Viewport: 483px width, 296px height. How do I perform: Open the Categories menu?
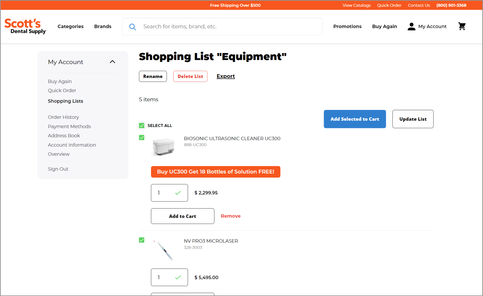70,26
